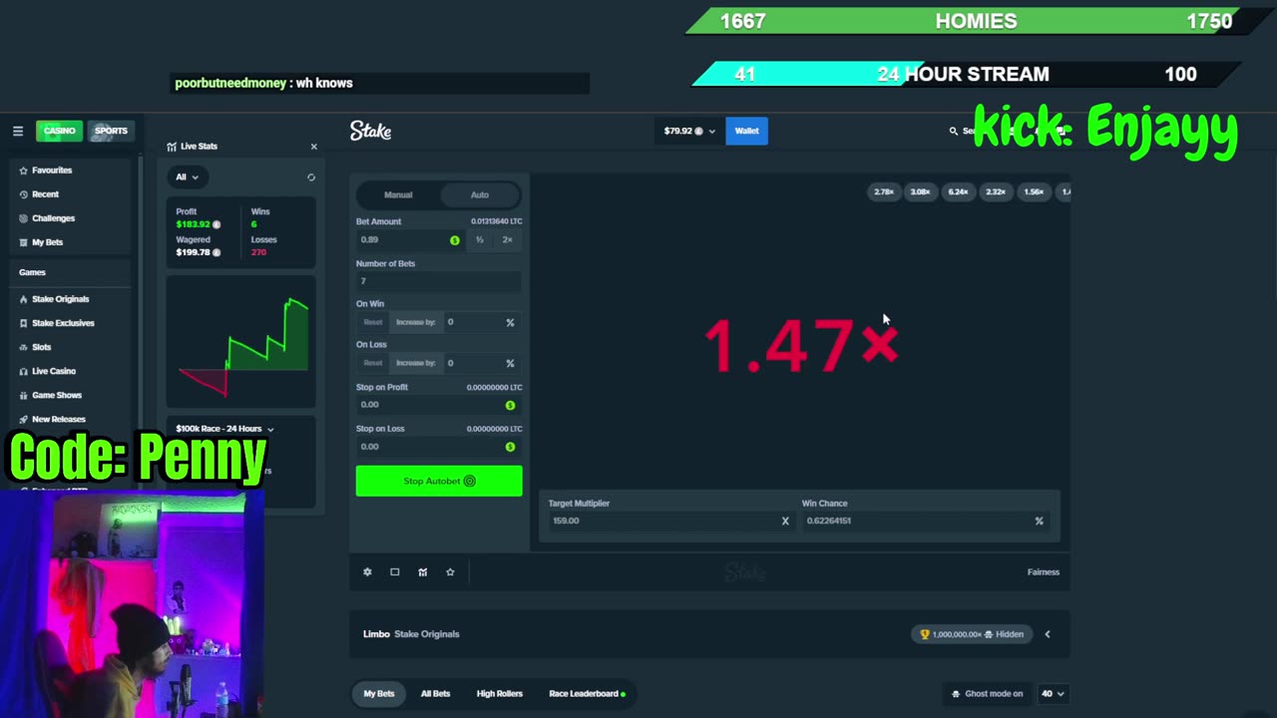Open the All Bets tab
Image resolution: width=1277 pixels, height=718 pixels.
point(435,694)
